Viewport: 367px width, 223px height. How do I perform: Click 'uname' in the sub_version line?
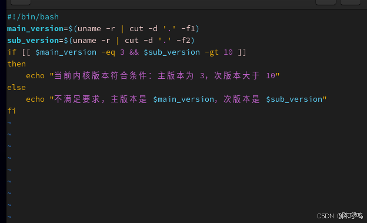click(85, 40)
